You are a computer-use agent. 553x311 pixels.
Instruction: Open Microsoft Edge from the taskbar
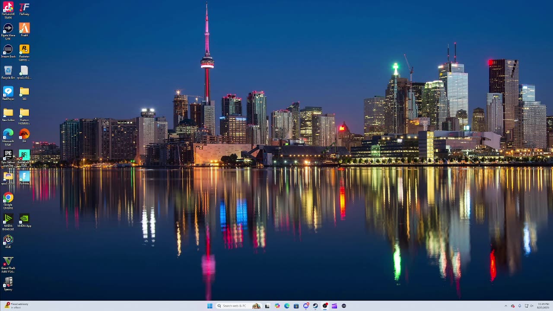(x=286, y=306)
